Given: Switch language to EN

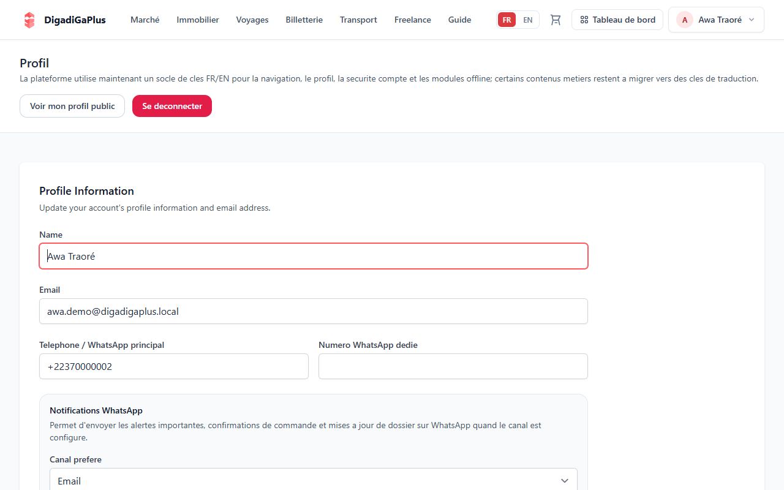Looking at the screenshot, I should tap(527, 20).
